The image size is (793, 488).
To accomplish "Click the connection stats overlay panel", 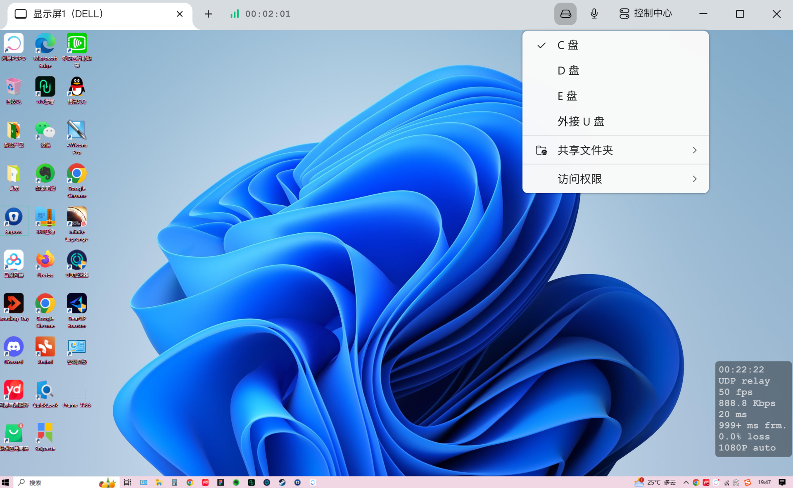I will [x=753, y=409].
